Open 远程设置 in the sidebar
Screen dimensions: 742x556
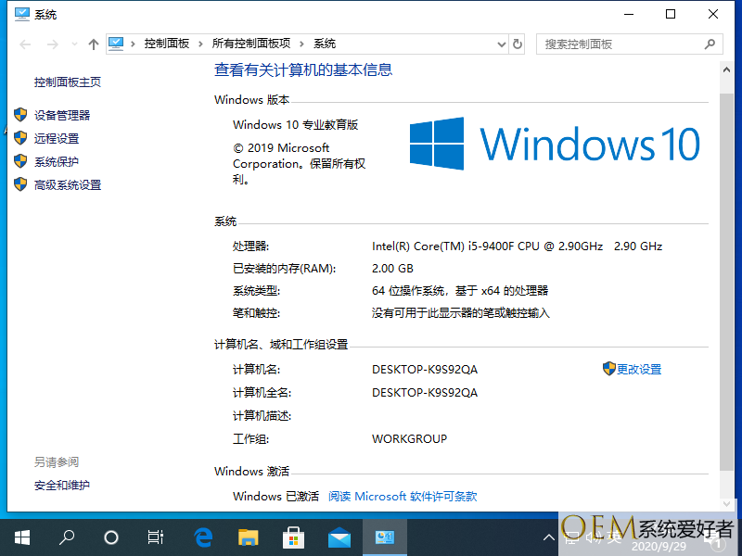(57, 138)
